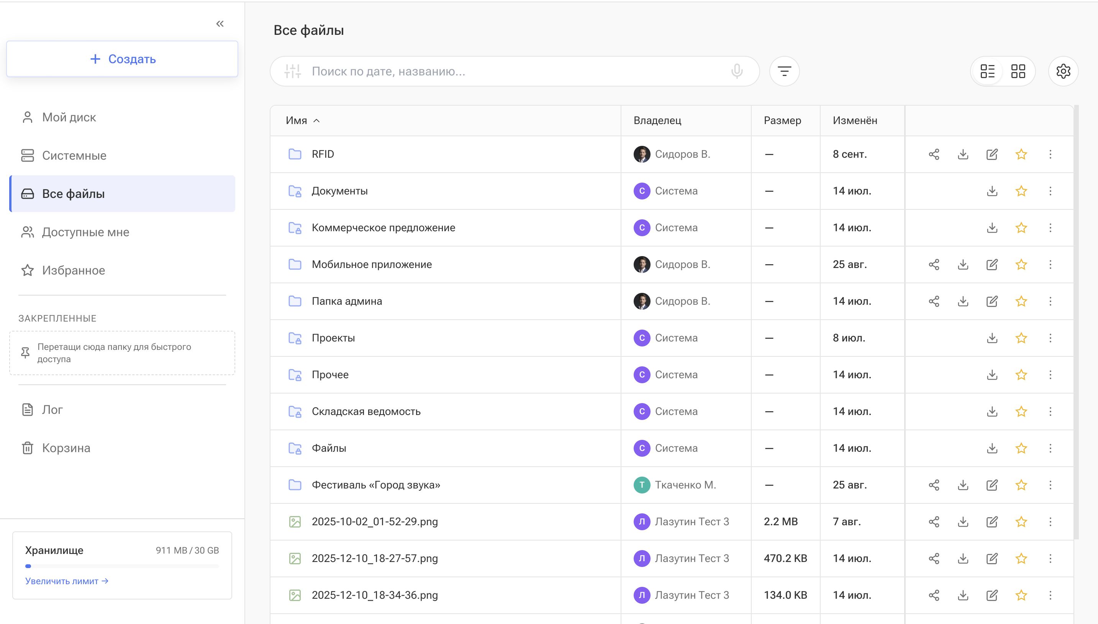The width and height of the screenshot is (1098, 624).
Task: Toggle favorite star for Папка админа
Action: [1021, 301]
